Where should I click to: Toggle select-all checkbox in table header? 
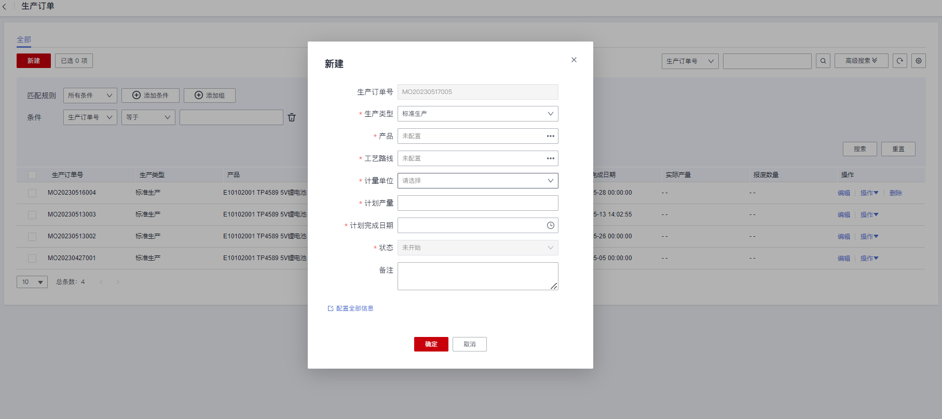tap(32, 175)
